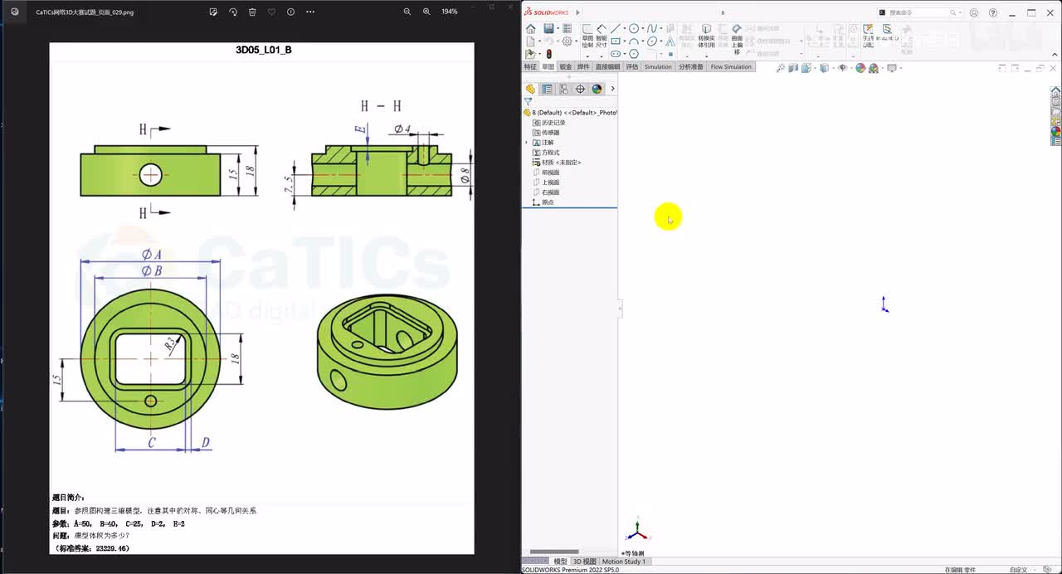1062x574 pixels.
Task: Open the Flow Simulation tab
Action: point(731,66)
